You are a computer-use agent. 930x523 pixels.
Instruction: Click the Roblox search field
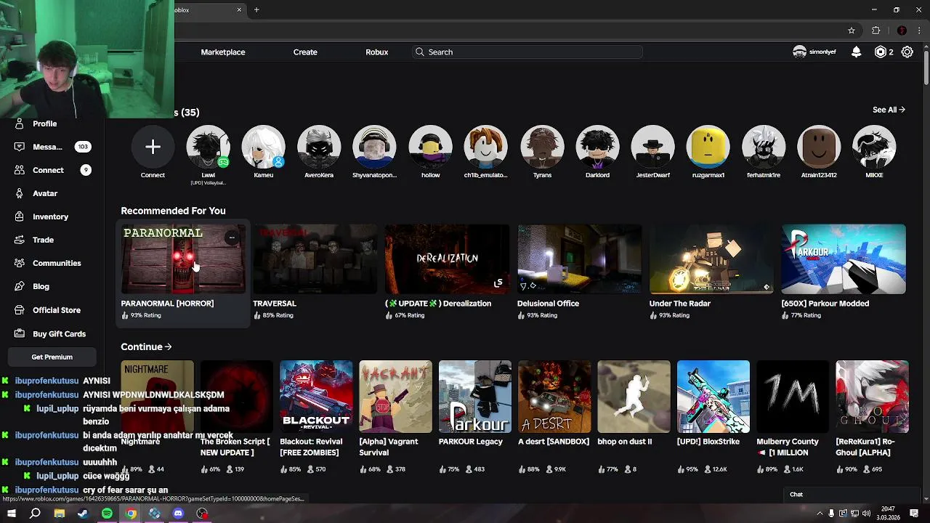[x=527, y=52]
